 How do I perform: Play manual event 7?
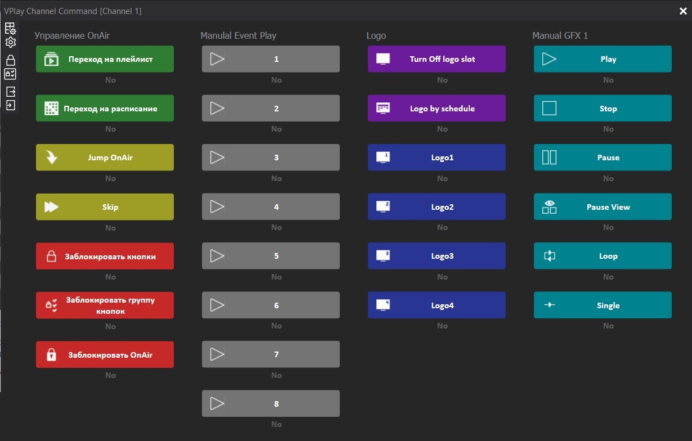pyautogui.click(x=271, y=354)
